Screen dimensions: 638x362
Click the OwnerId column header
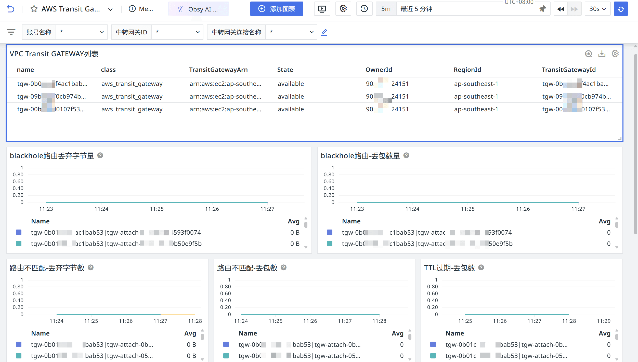click(379, 70)
